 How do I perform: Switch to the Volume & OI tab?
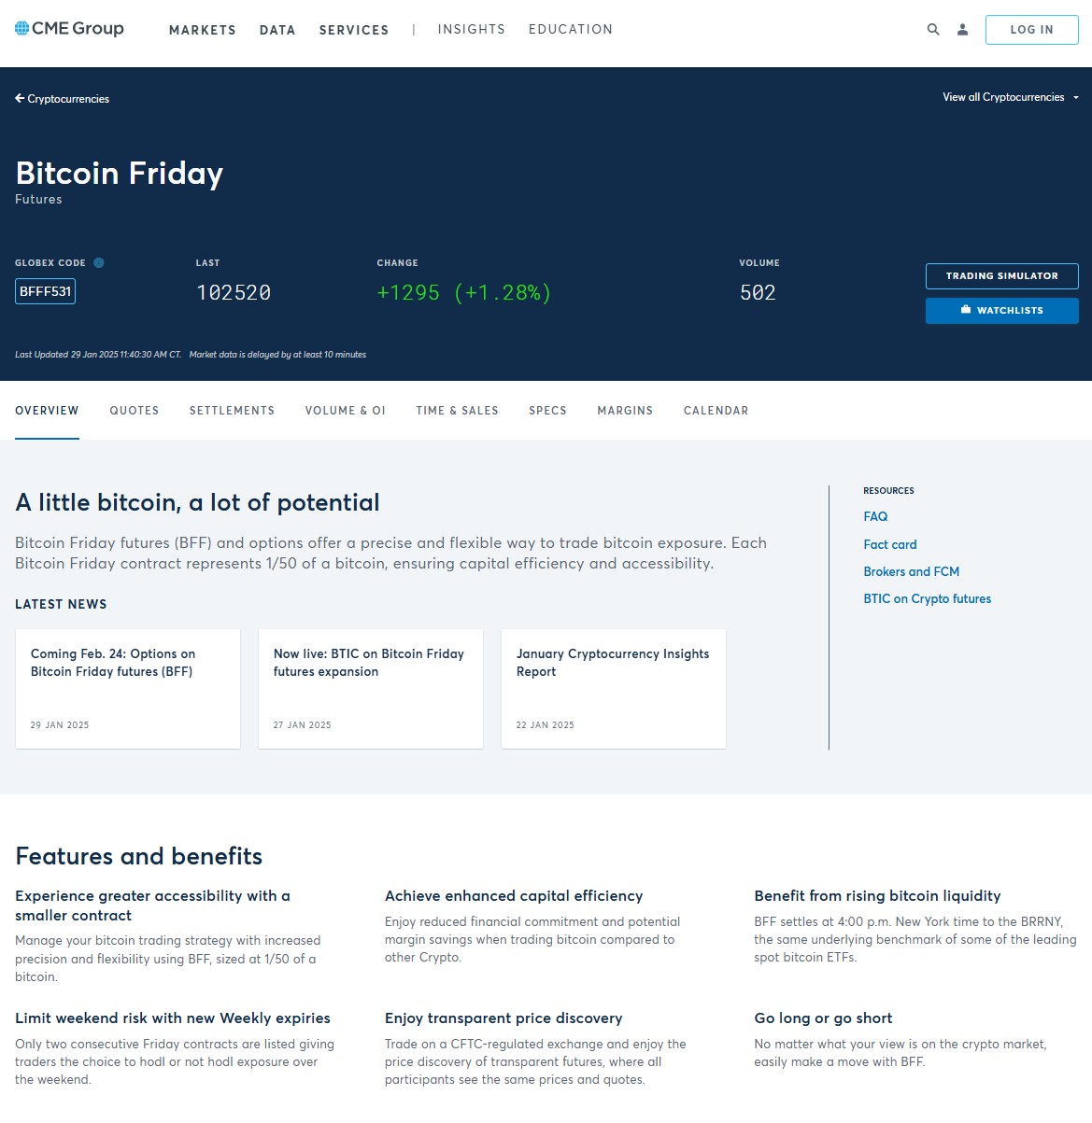[345, 411]
